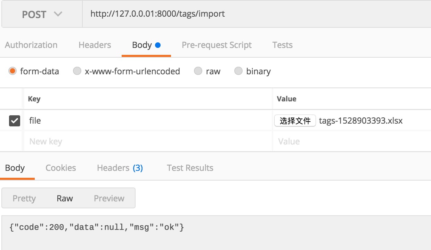Uncheck the file key row checkbox
This screenshot has height=250, width=431.
click(x=15, y=120)
